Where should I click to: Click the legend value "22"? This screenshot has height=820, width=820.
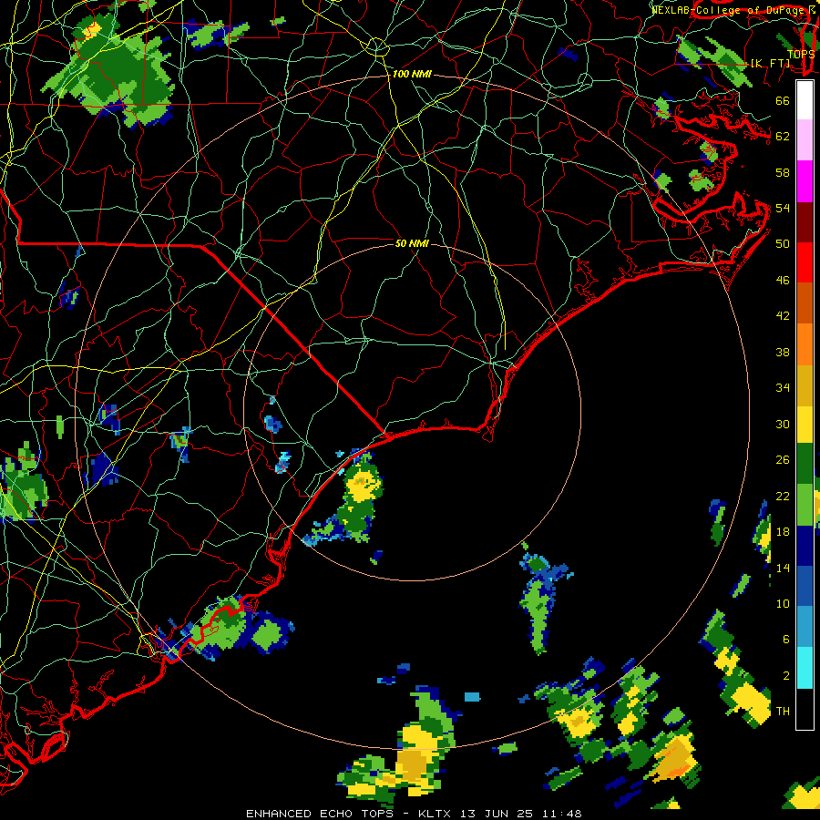(x=783, y=496)
